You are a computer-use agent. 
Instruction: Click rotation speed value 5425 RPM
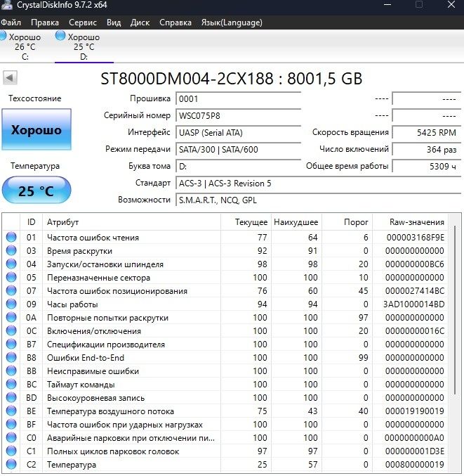coord(427,133)
